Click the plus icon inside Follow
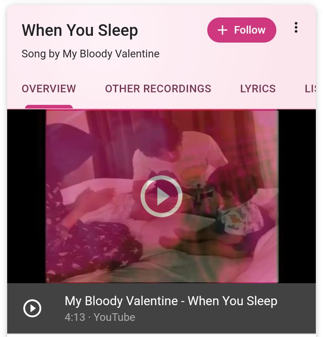 [x=223, y=30]
